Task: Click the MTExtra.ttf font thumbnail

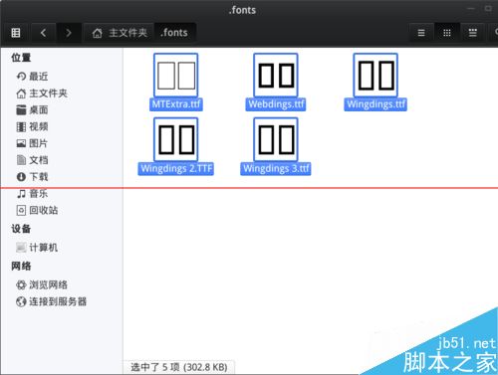Action: [x=176, y=76]
